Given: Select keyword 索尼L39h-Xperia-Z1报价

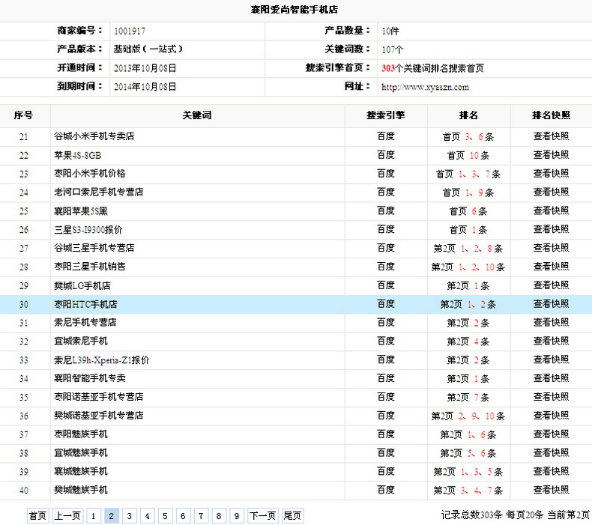Looking at the screenshot, I should [101, 360].
